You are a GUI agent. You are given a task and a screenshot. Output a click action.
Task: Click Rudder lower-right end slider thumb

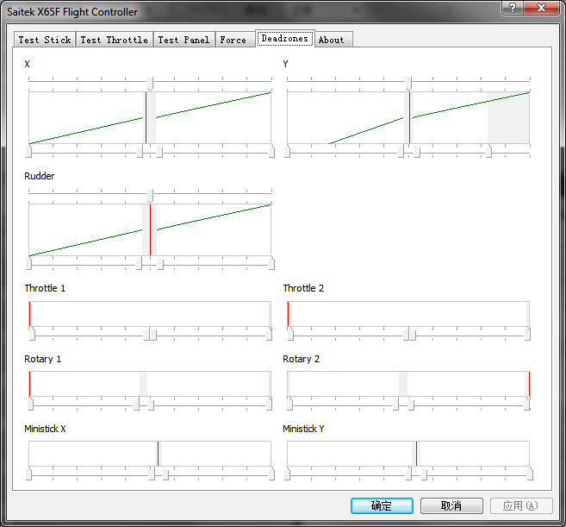click(x=271, y=263)
